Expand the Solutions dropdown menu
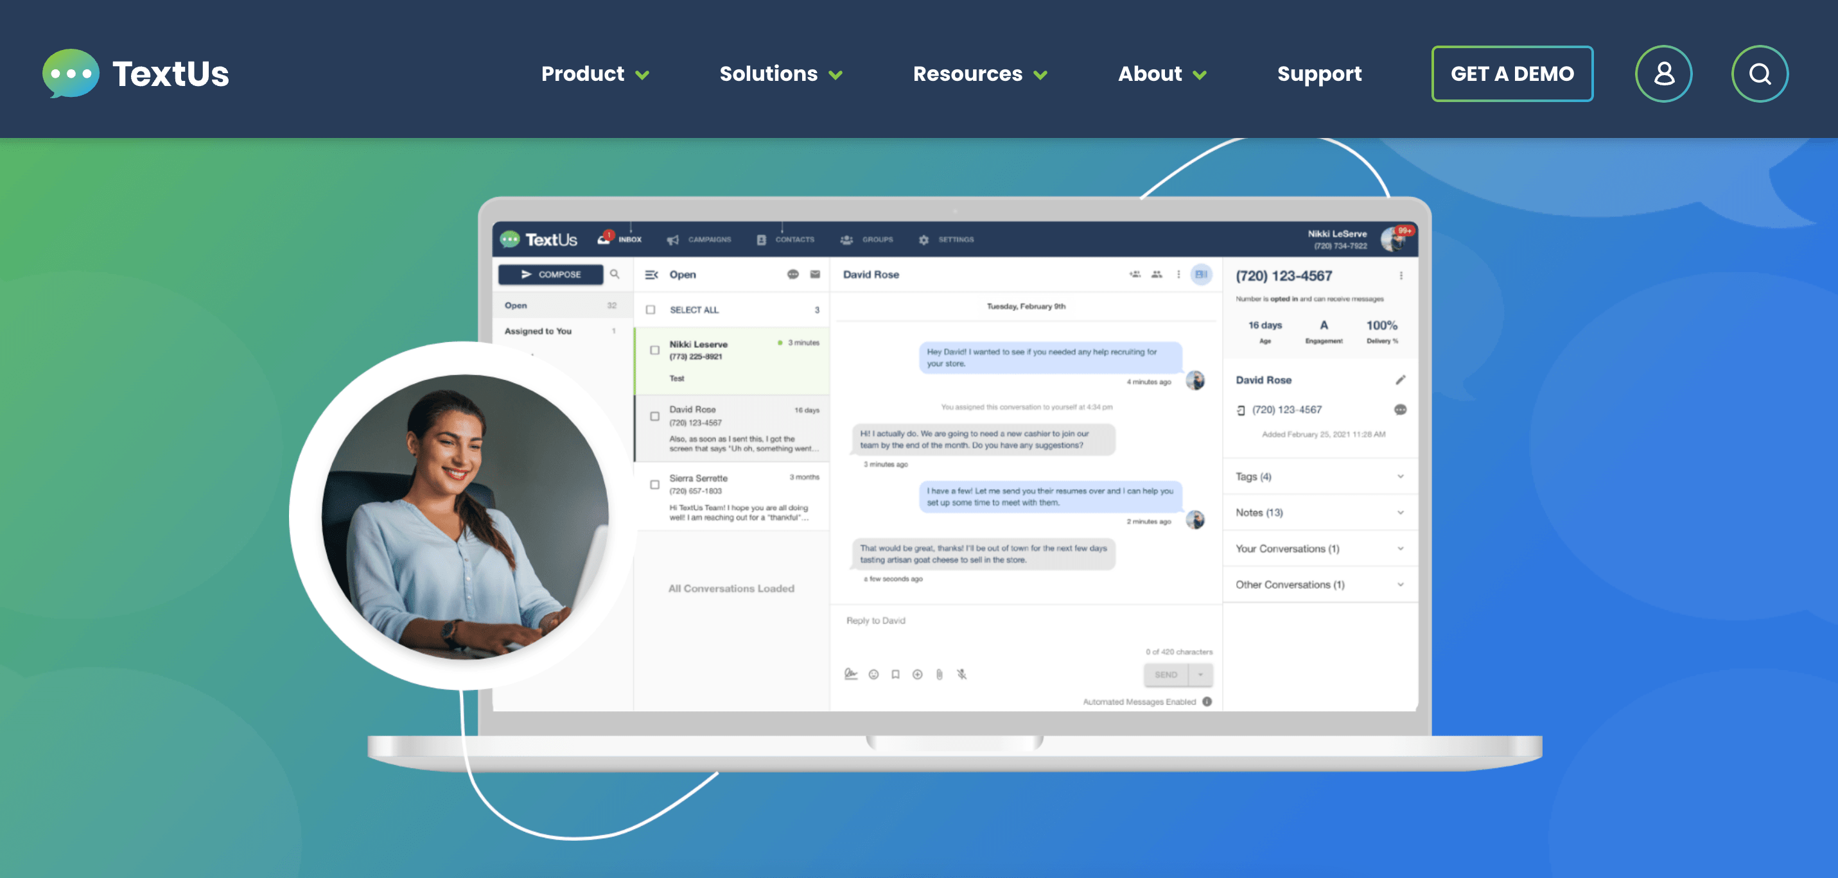Screen dimensions: 1838x878 (x=780, y=73)
